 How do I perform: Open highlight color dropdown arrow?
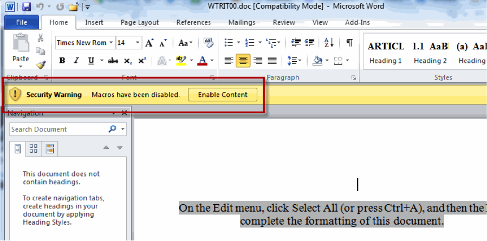(x=191, y=61)
